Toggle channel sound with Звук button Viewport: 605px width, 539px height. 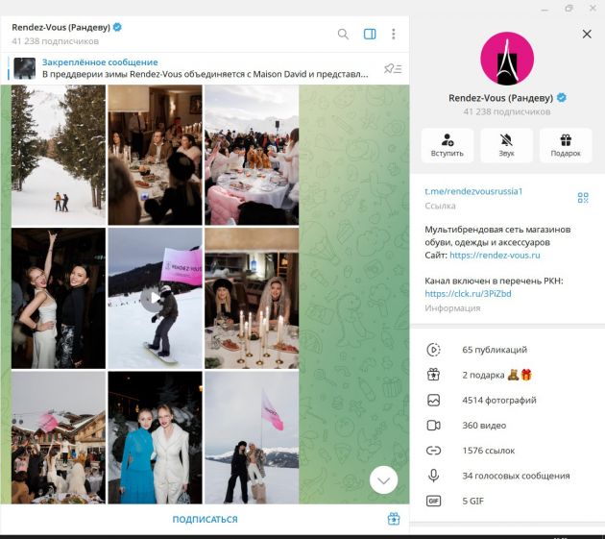coord(506,145)
